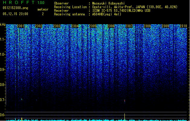Click the tall yellow detection spike at bottom
Image resolution: width=190 pixels, height=121 pixels.
[x=124, y=117]
